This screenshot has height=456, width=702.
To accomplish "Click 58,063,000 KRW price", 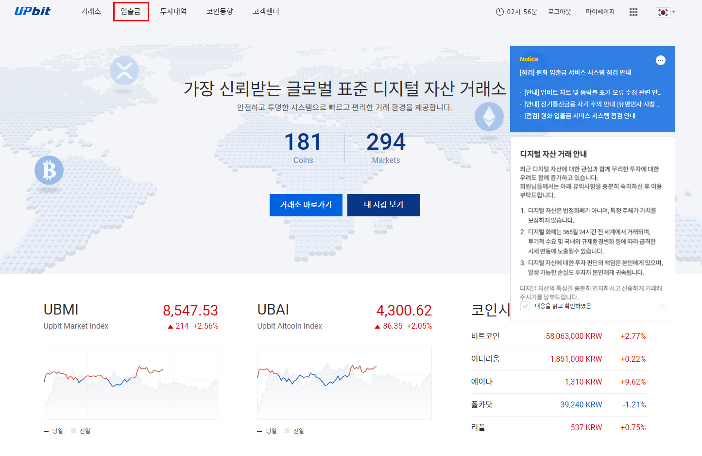I will (574, 336).
